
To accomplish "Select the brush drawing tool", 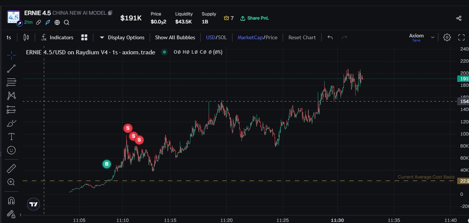I will [11, 123].
